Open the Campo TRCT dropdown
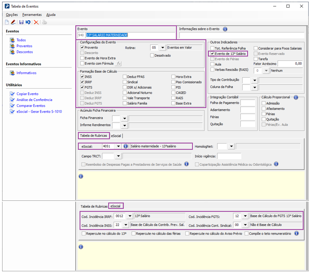This screenshot has height=273, width=312. coord(118,156)
